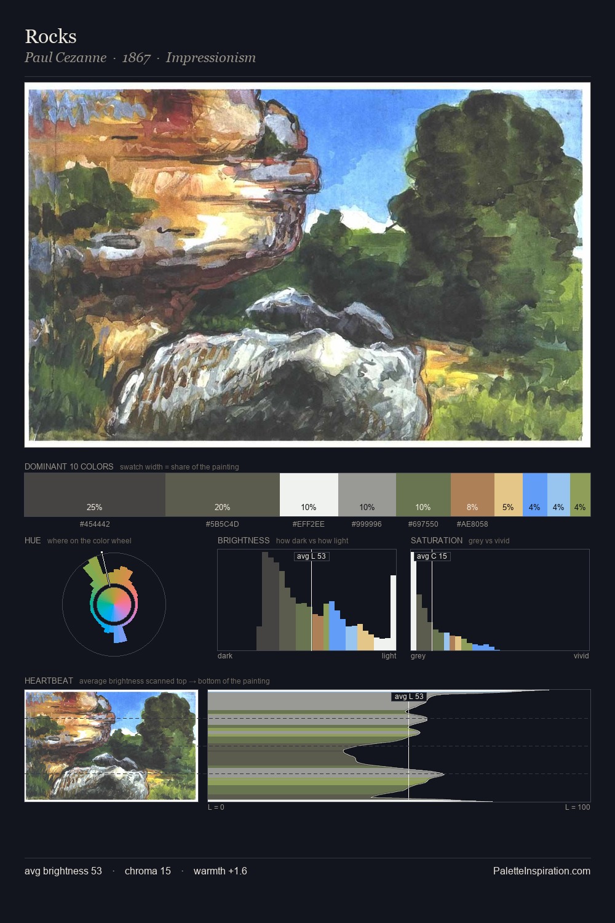This screenshot has height=923, width=615.
Task: Click the 'HEARTBEAT' section heading
Action: [49, 681]
